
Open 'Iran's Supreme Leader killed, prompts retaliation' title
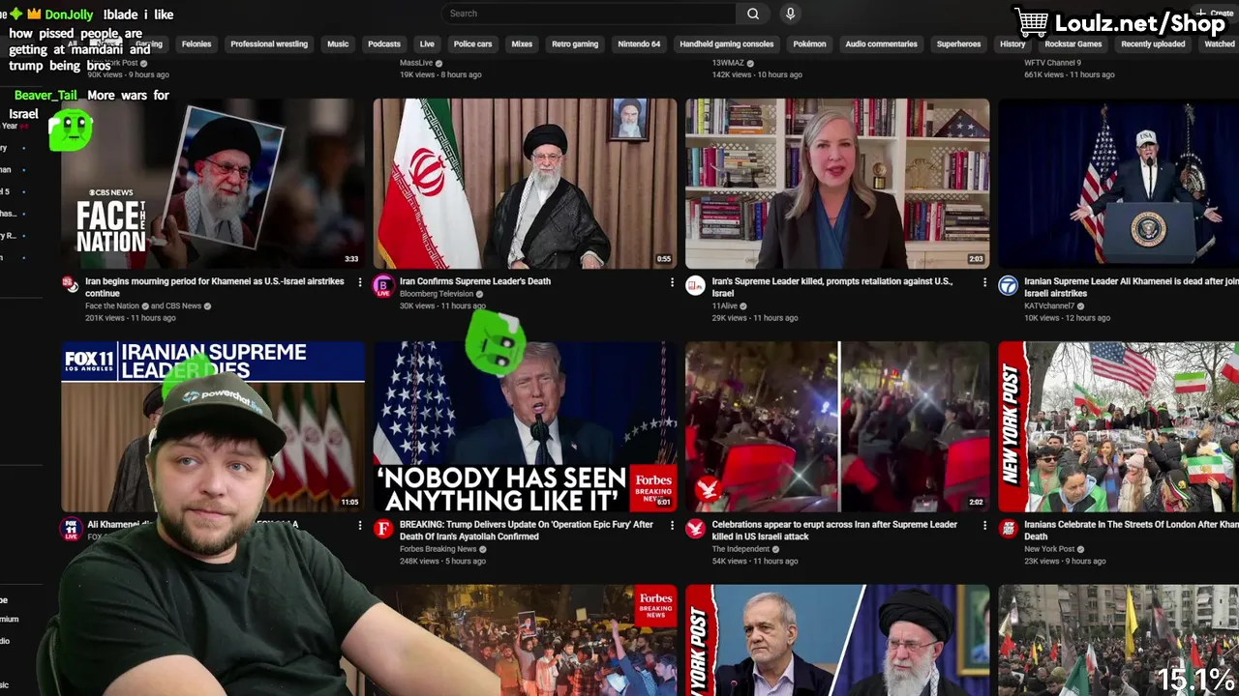click(x=832, y=287)
